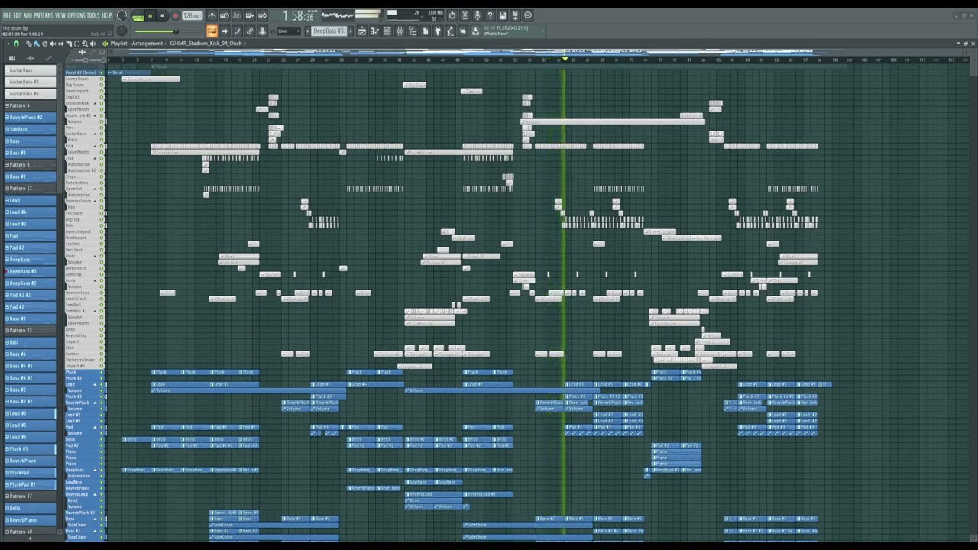Open the playlist options arrow menu
978x550 pixels.
tap(8, 44)
